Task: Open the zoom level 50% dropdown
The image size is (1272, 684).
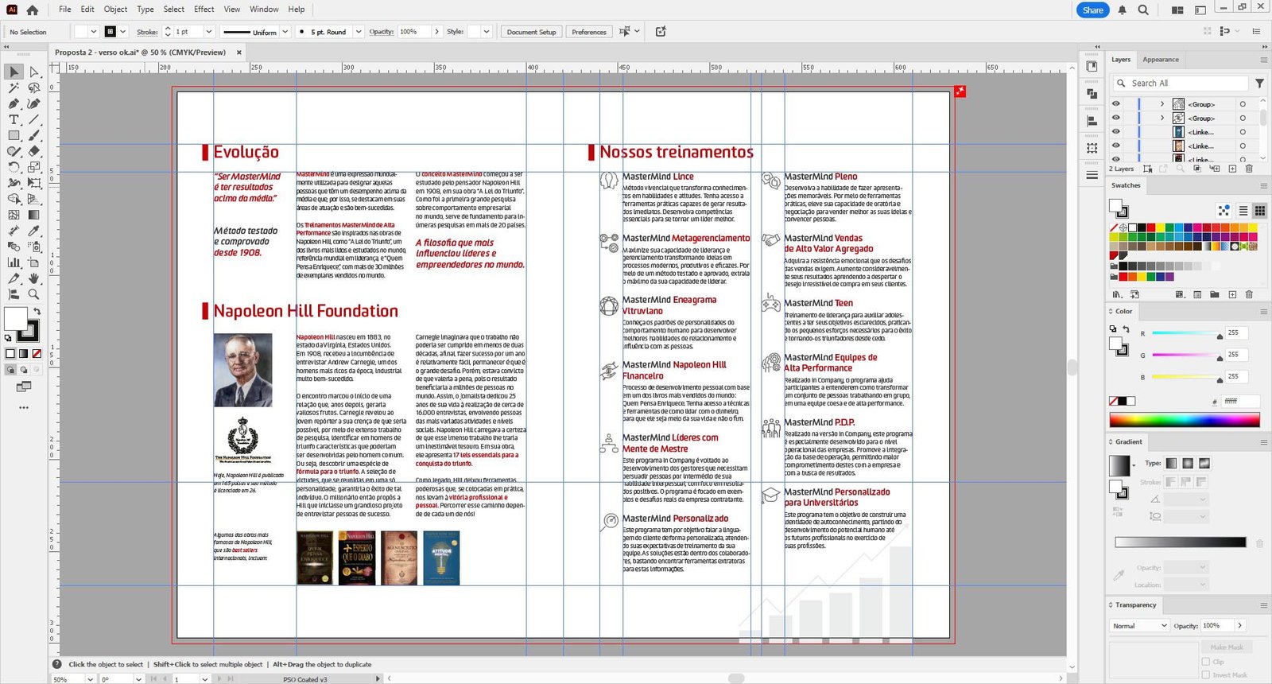Action: (x=90, y=679)
